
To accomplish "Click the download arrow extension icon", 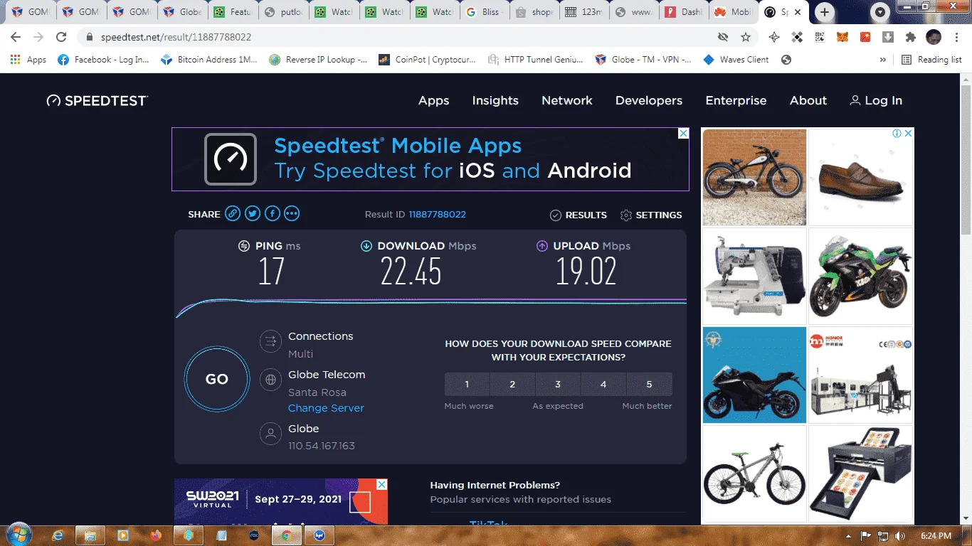I will 888,37.
